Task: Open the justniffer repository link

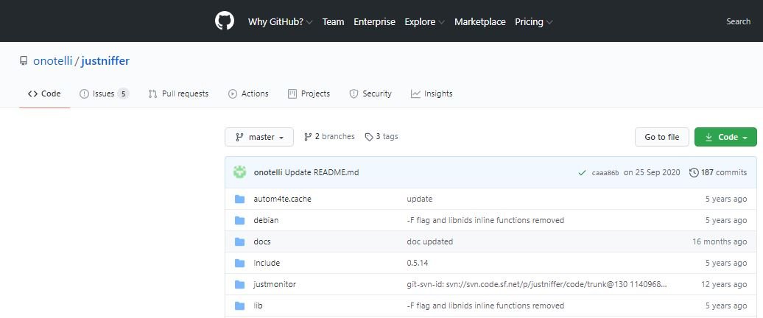Action: click(x=105, y=61)
